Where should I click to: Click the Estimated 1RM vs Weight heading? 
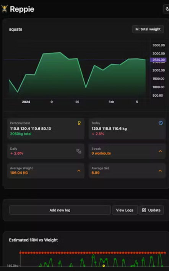[x=33, y=240]
